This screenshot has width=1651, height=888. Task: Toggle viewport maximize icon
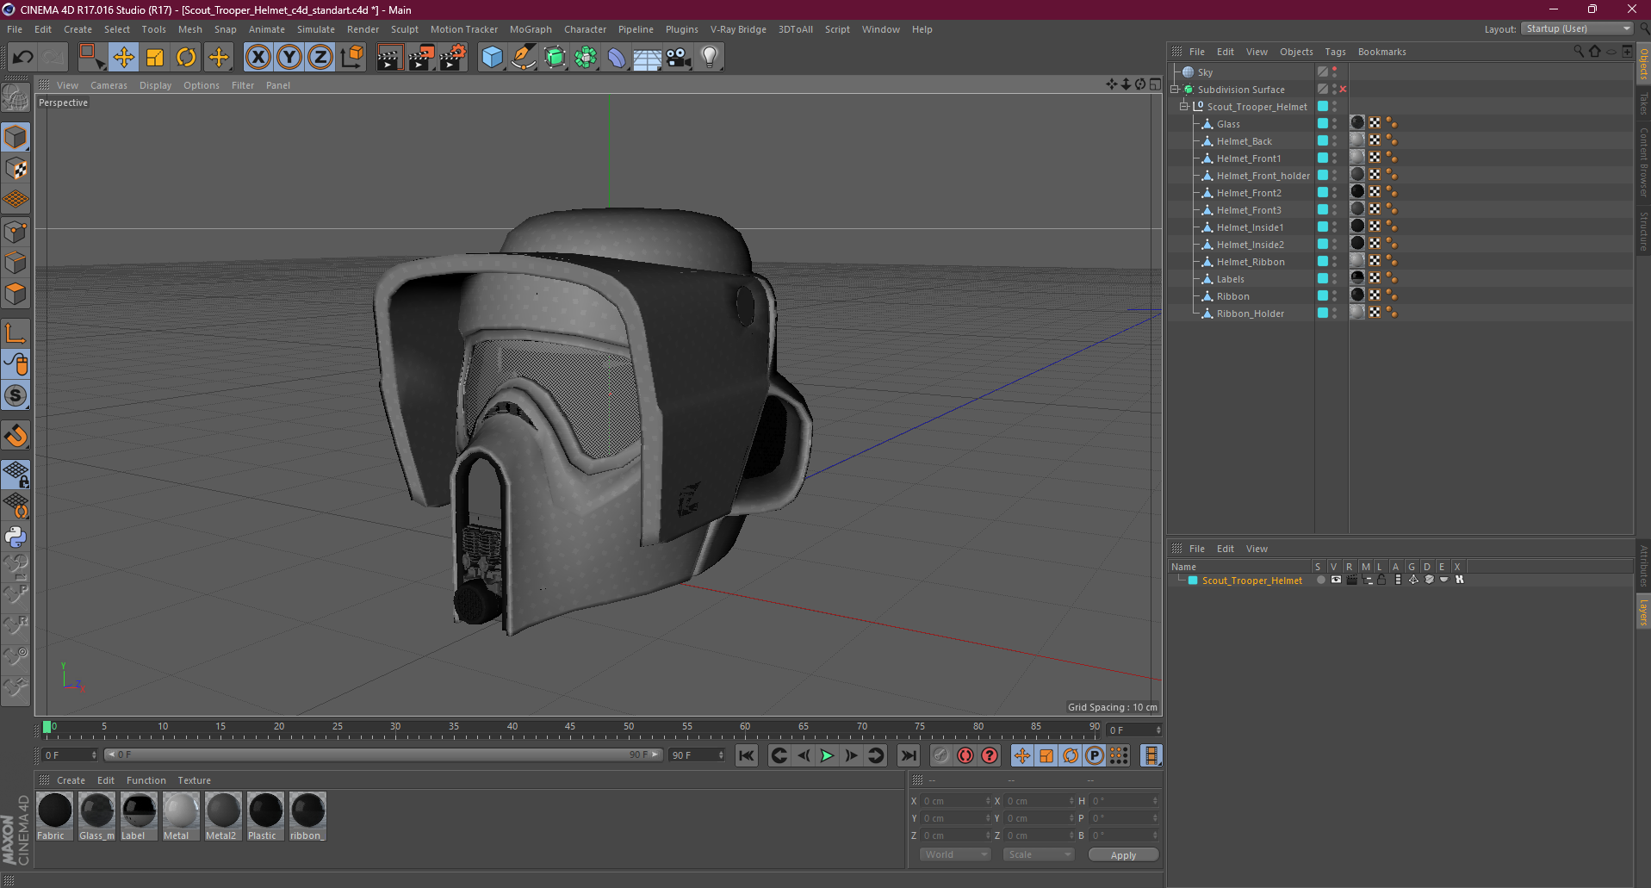tap(1155, 84)
